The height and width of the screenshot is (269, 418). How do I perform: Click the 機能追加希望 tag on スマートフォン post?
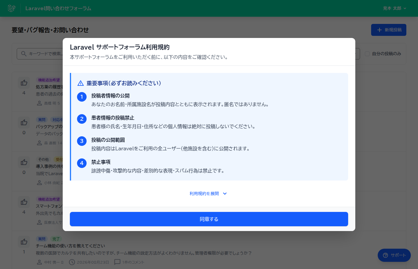point(49,199)
